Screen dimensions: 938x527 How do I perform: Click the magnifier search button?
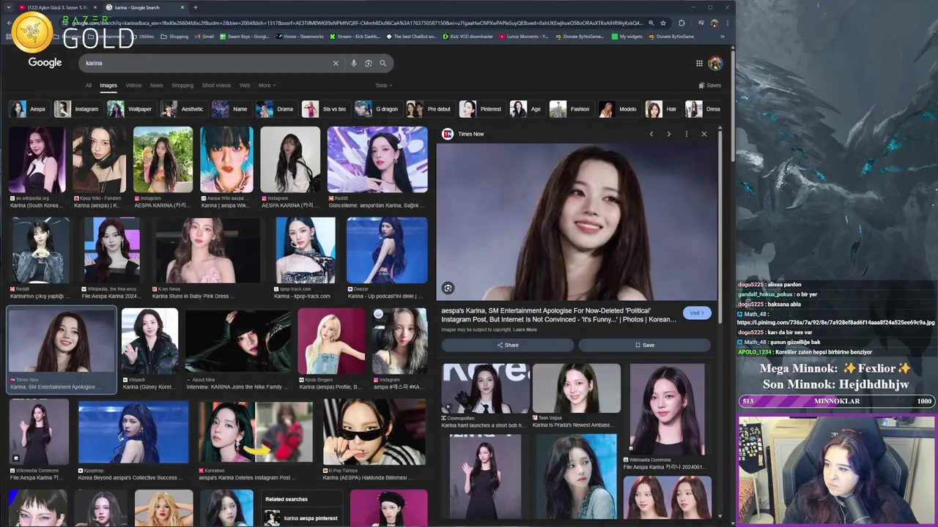(x=383, y=63)
